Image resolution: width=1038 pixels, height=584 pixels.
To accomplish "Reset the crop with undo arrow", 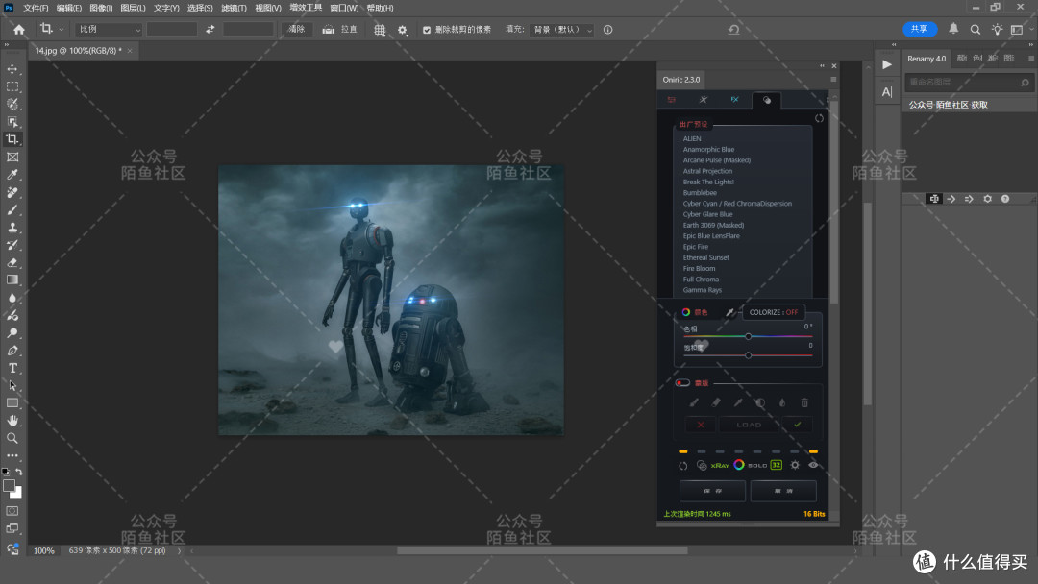I will [x=733, y=29].
